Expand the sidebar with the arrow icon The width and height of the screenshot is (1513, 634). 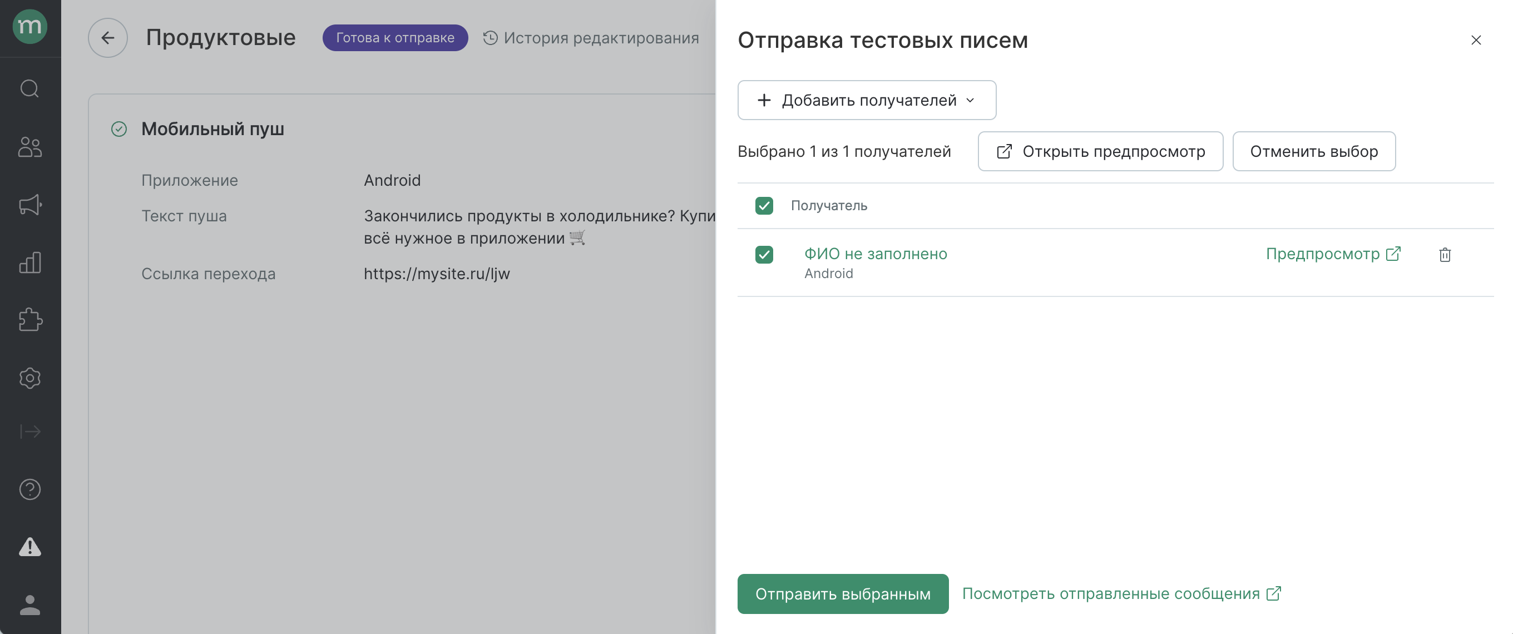(30, 432)
